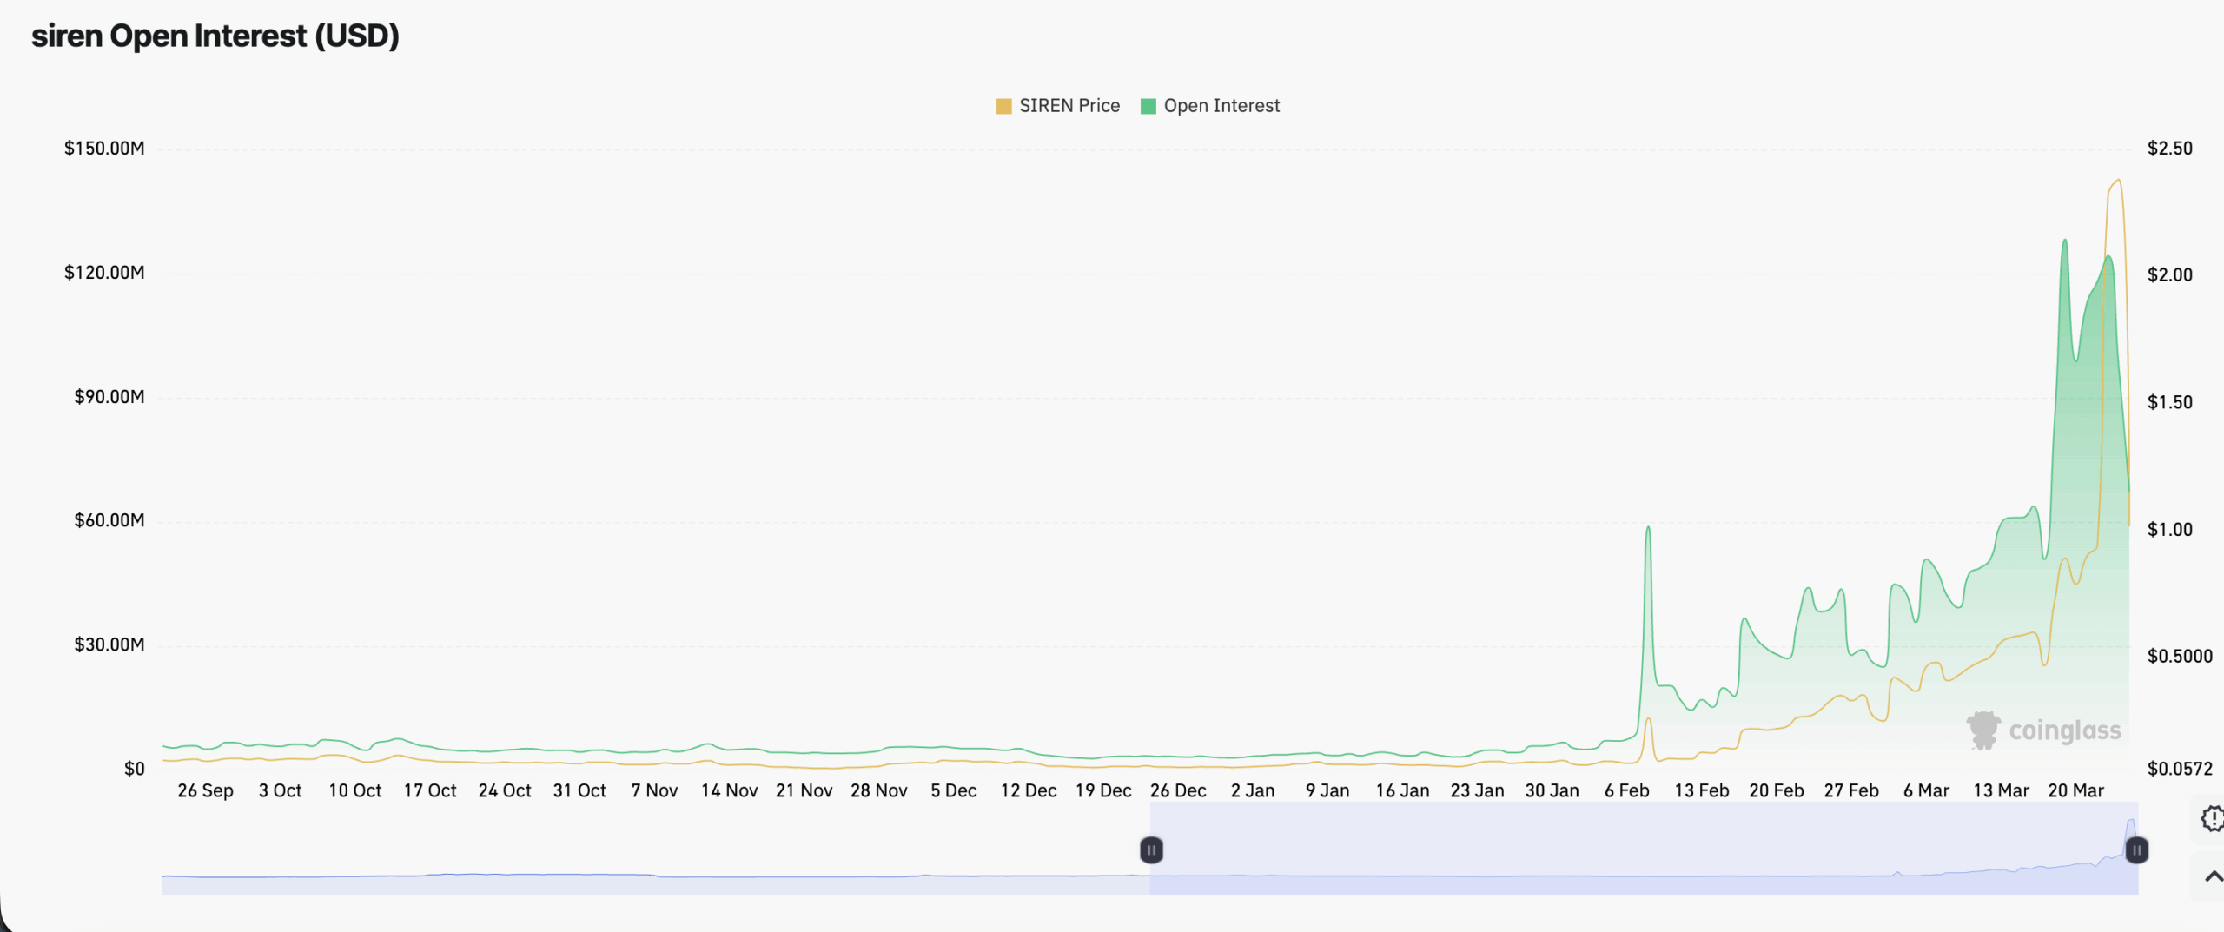Screen dimensions: 2224x932
Task: Click the 13 Mar date label
Action: 2001,791
